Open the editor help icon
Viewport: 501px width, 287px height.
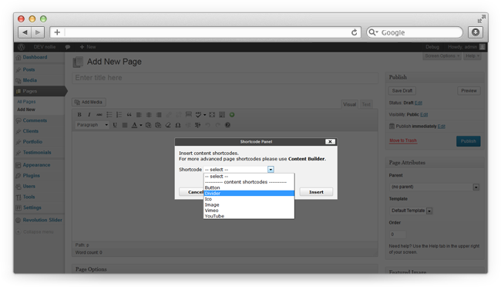point(227,125)
